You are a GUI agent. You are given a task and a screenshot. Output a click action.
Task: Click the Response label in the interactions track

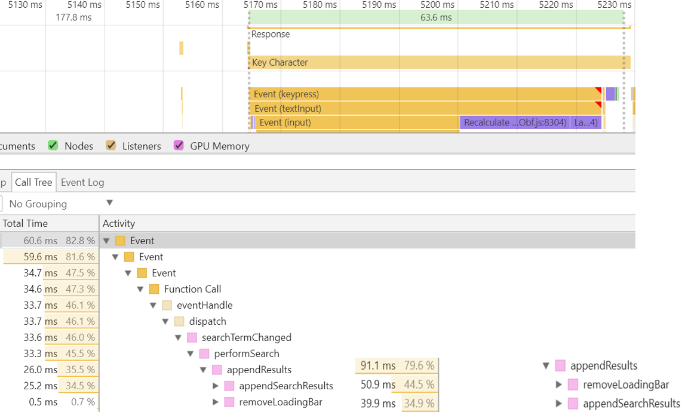coord(271,34)
